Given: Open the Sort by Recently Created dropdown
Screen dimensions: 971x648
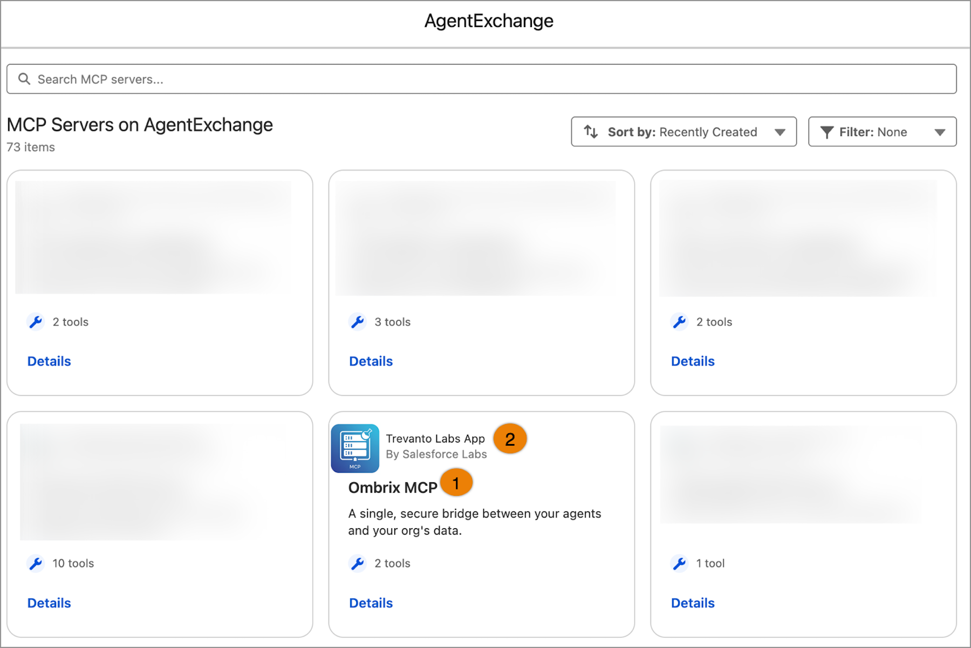Looking at the screenshot, I should point(683,132).
